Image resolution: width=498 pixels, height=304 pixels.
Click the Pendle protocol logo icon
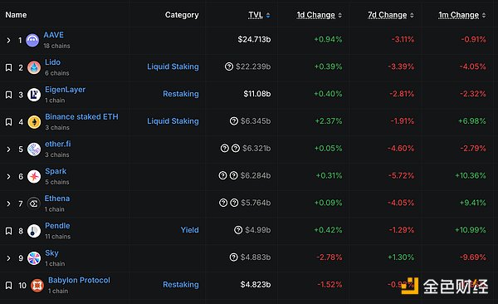tap(34, 231)
